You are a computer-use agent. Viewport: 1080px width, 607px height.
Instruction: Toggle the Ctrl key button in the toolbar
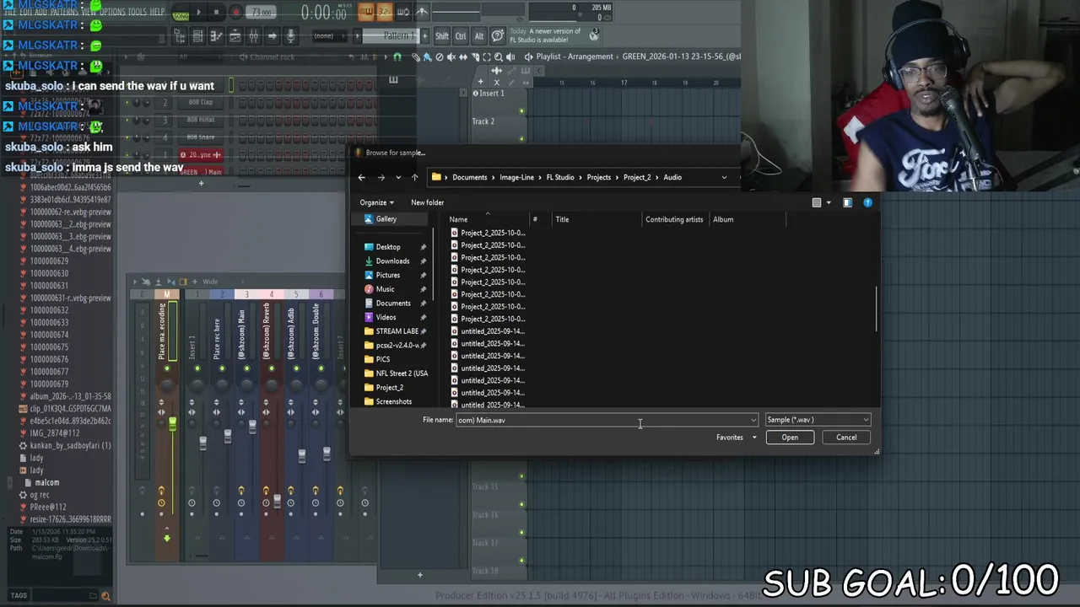point(461,35)
